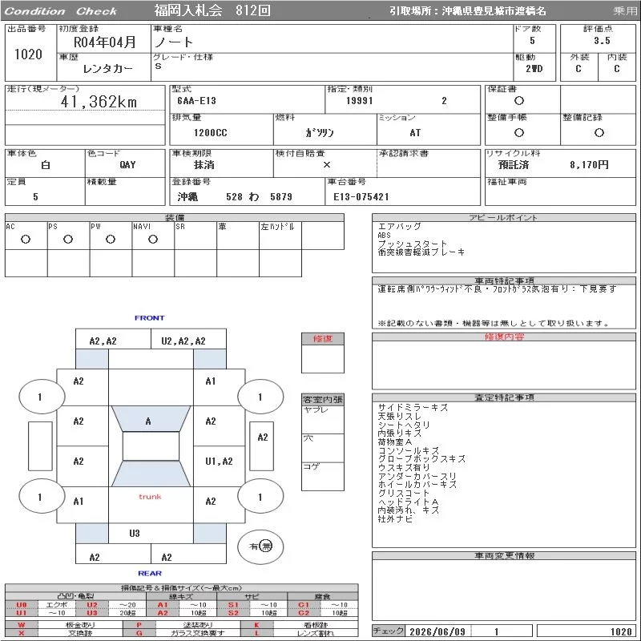Click the 'A2,A2' front bumper damage code
Viewport: 641px width, 641px height.
[x=103, y=341]
